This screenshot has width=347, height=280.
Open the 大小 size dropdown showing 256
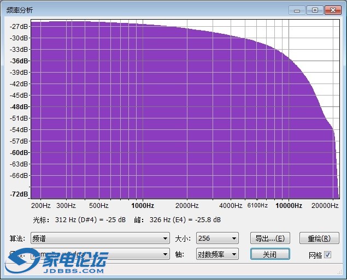(217, 238)
